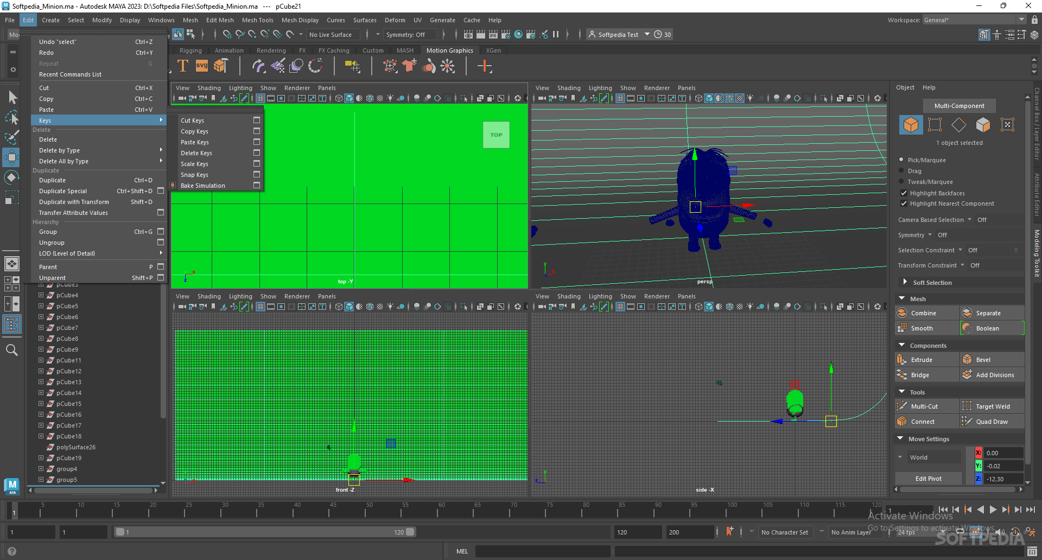Click the Add Divisions icon
This screenshot has height=560, width=1042.
pyautogui.click(x=967, y=375)
